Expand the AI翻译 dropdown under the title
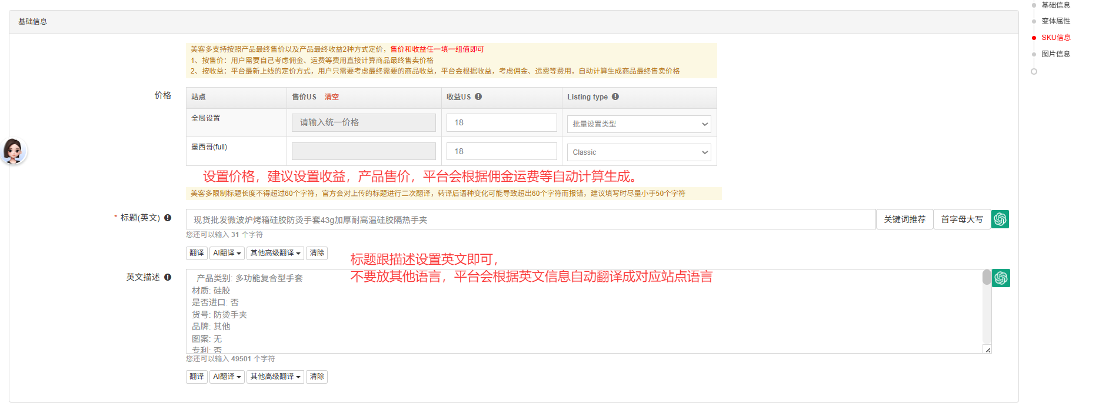The image size is (1109, 406). pos(227,253)
